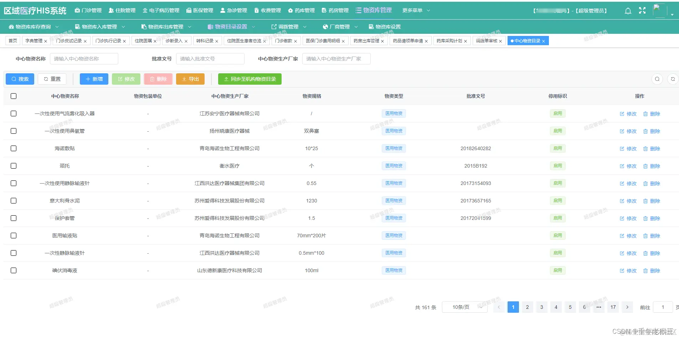679x338 pixels.
Task: Switch to the 首页 tab
Action: [12, 41]
